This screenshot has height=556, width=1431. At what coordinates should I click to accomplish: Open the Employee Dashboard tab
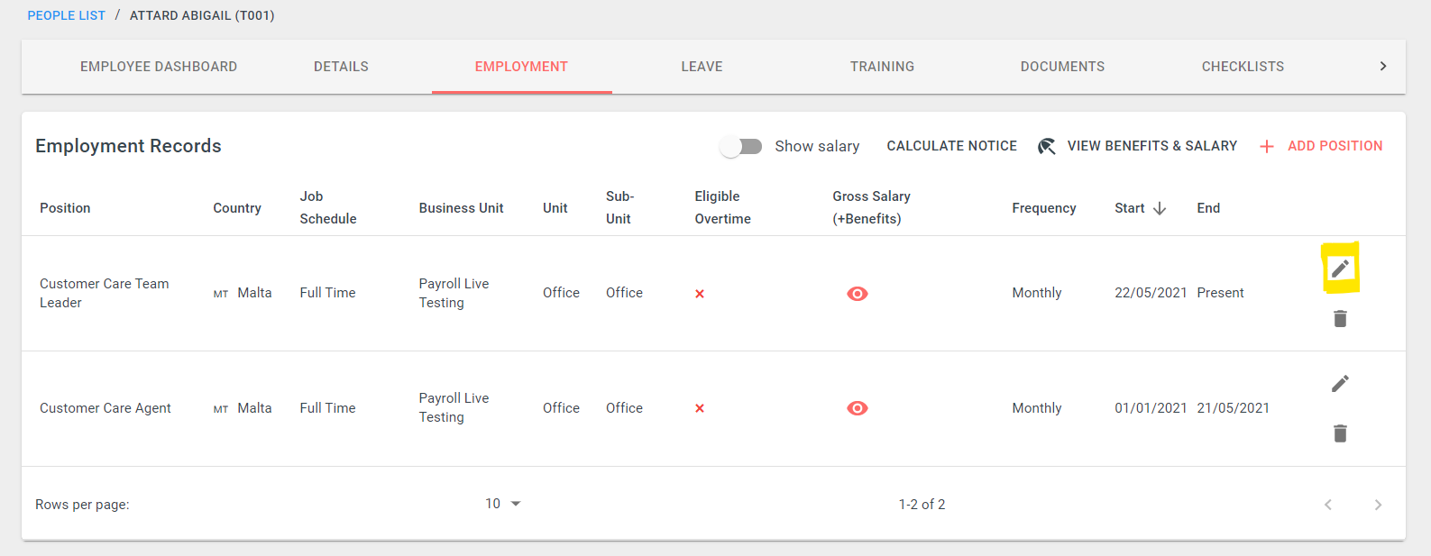pyautogui.click(x=159, y=67)
